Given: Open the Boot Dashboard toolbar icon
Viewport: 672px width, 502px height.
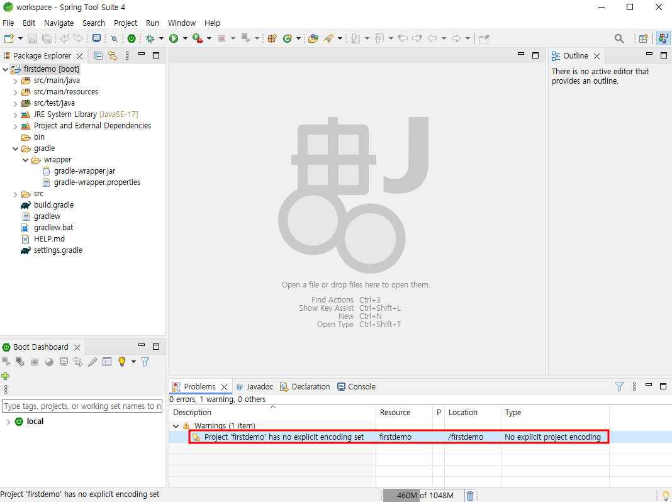Looking at the screenshot, I should [x=132, y=38].
